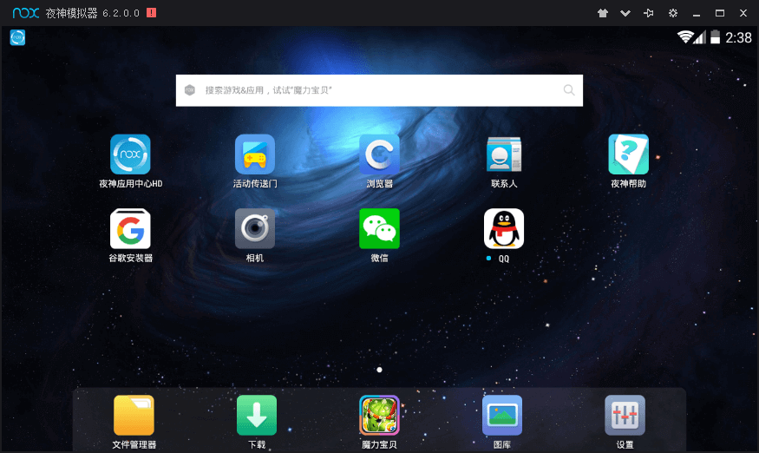Image resolution: width=759 pixels, height=453 pixels.
Task: Click the cellular signal status icon
Action: pos(700,36)
